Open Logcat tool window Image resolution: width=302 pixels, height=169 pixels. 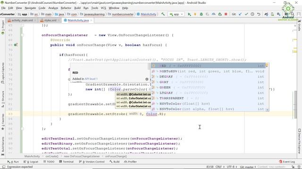click(x=31, y=161)
